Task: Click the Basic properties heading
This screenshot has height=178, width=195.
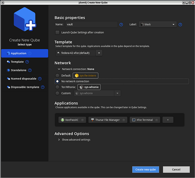Action: [70, 18]
